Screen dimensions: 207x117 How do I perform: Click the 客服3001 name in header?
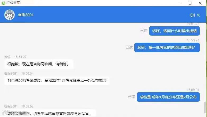(x=26, y=15)
